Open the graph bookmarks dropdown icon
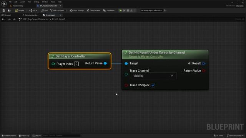This screenshot has width=246, height=138. point(3,19)
